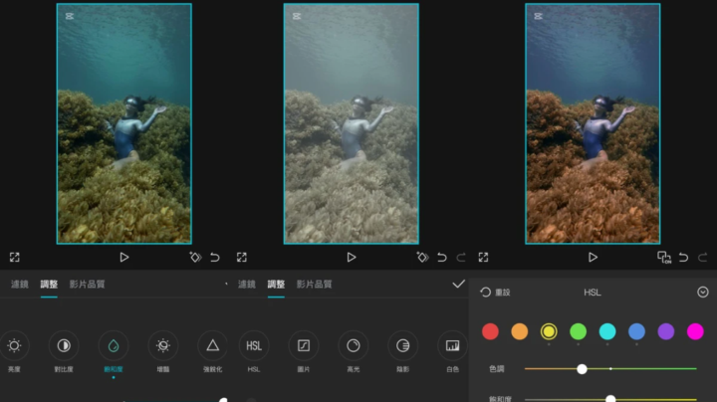Click the 重設 reset button in HSL
This screenshot has height=402, width=717.
click(x=495, y=293)
